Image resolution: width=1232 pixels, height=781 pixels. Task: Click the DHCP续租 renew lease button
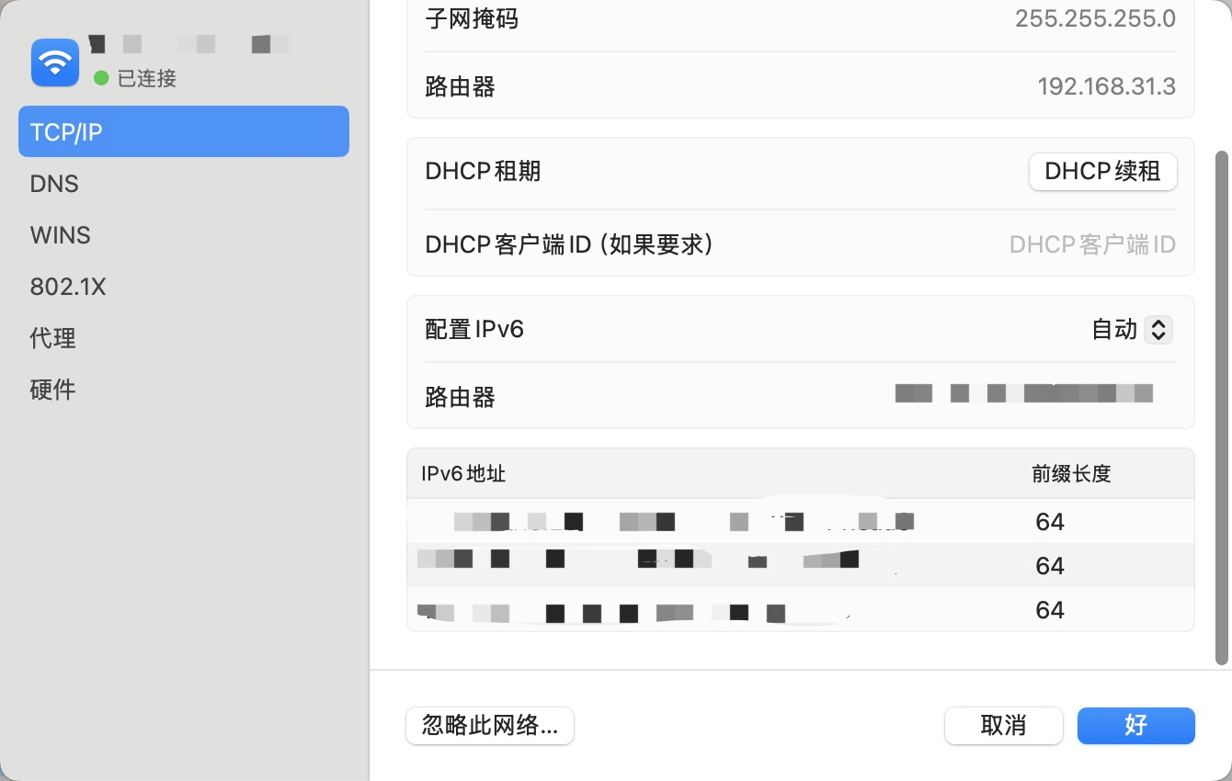coord(1102,171)
